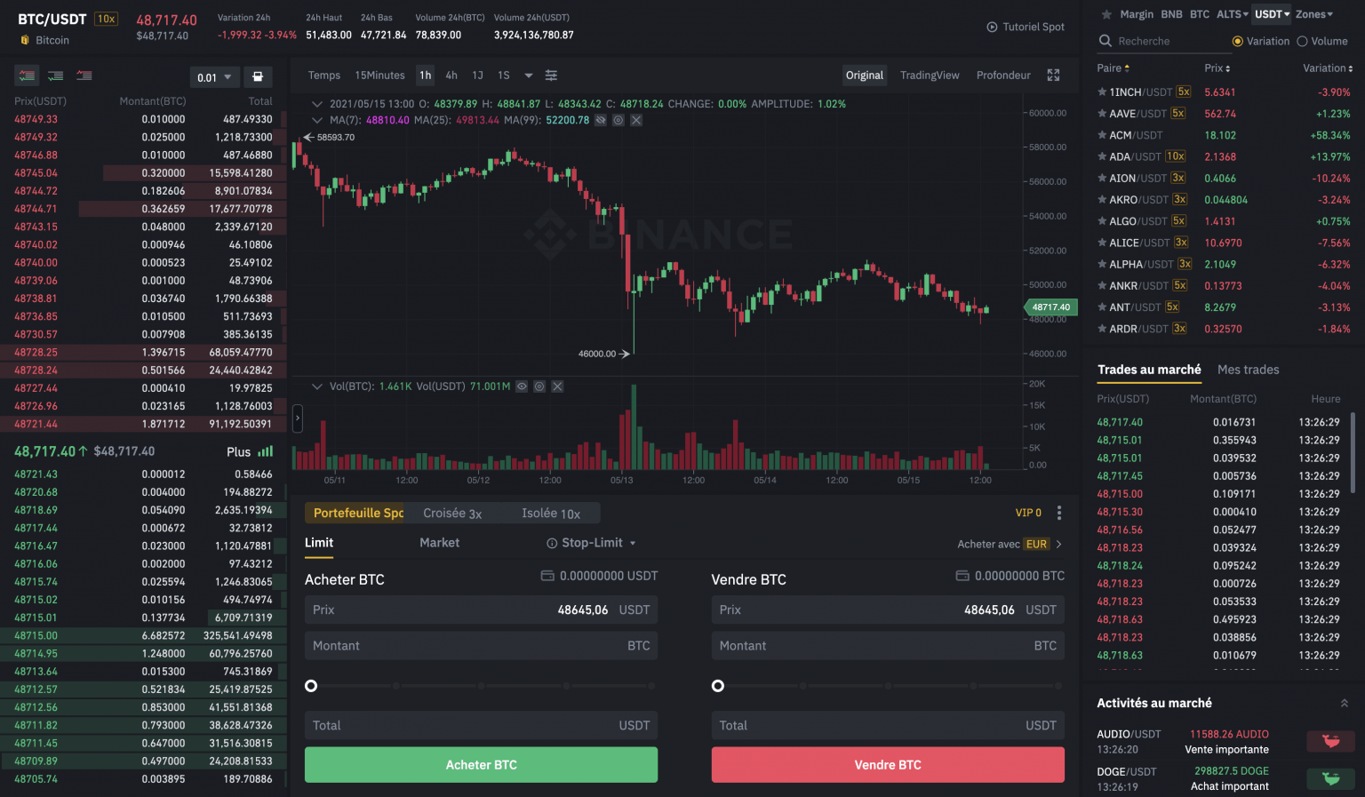Click AUDIO/USDT large sell whale icon

point(1330,741)
